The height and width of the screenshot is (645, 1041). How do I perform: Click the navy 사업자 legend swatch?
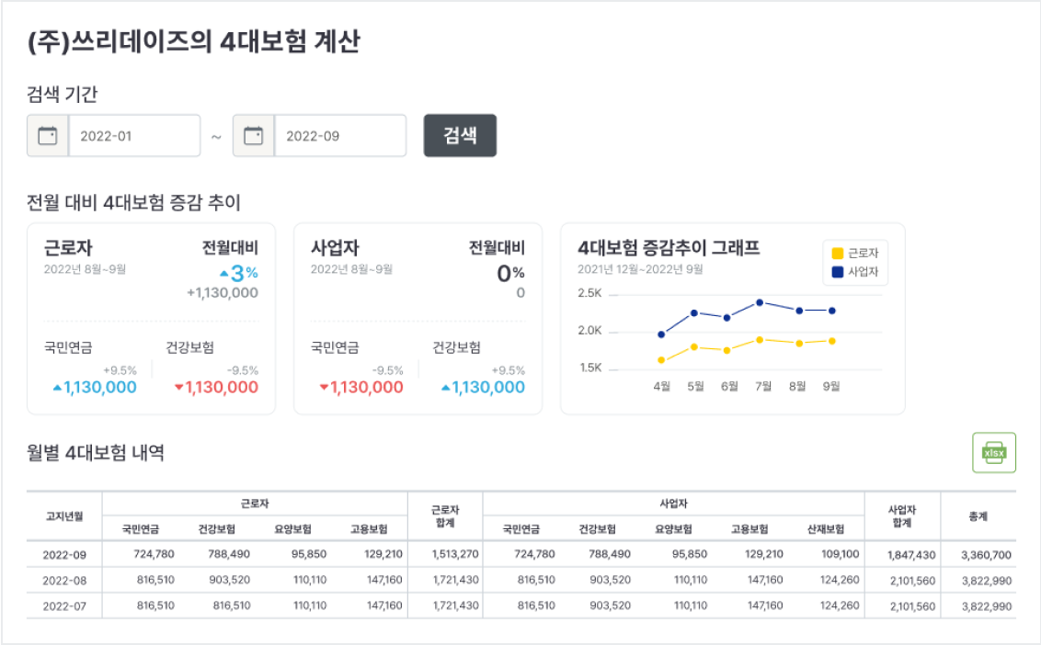(837, 272)
